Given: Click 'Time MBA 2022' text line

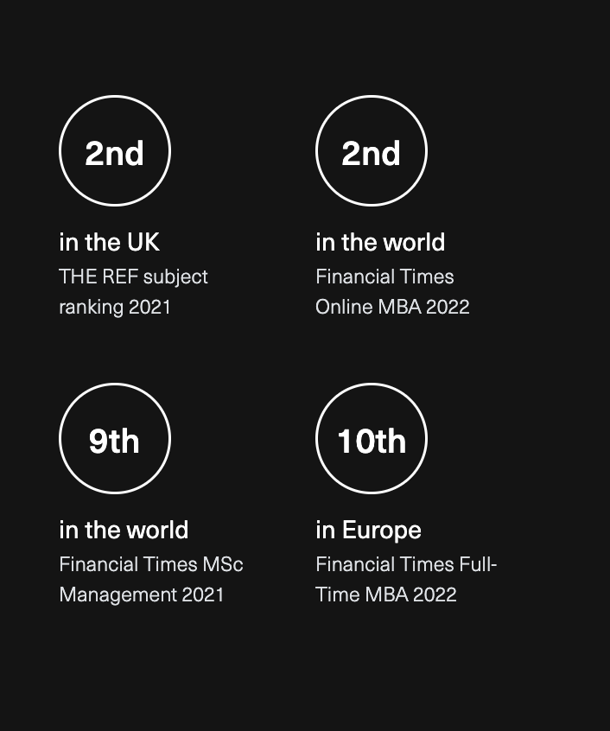Looking at the screenshot, I should click(385, 594).
